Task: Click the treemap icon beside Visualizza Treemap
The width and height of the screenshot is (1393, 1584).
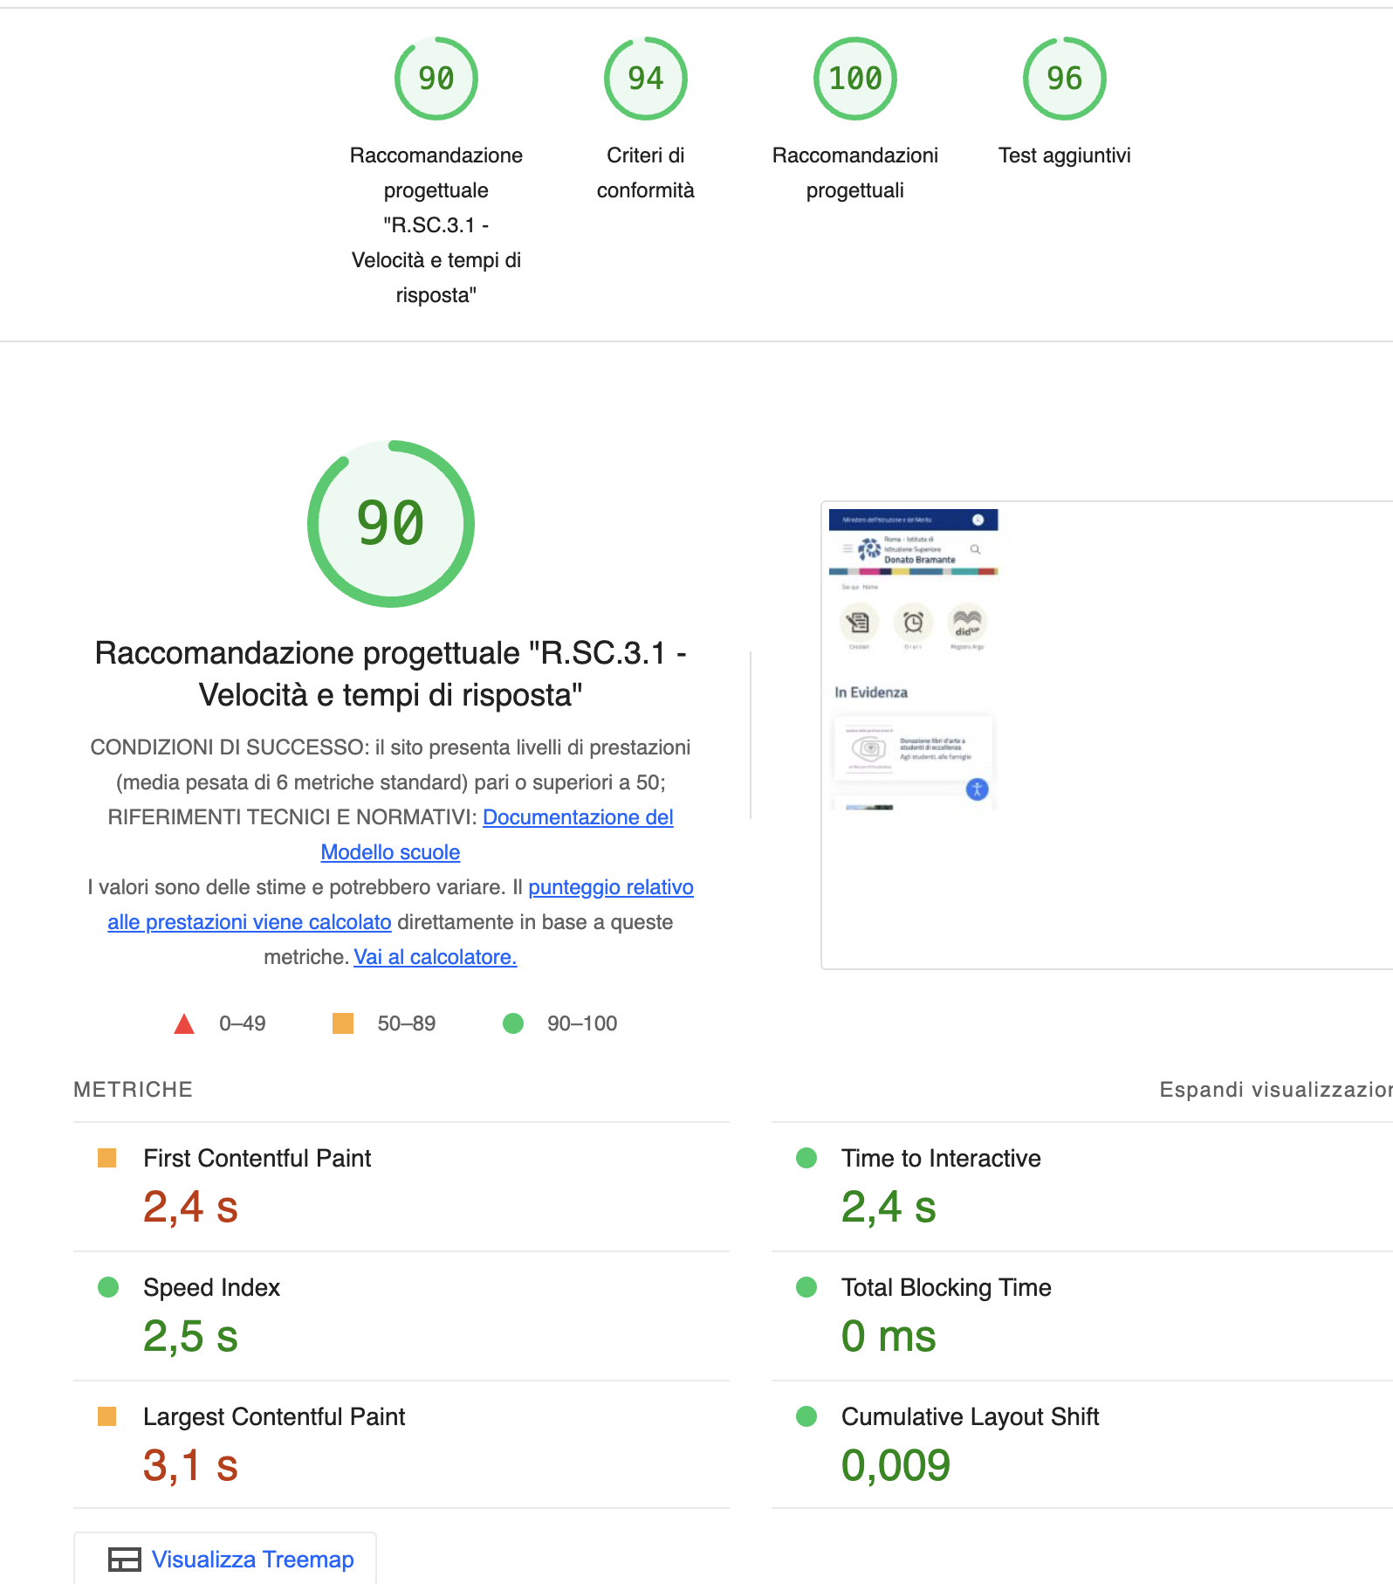Action: 124,1560
